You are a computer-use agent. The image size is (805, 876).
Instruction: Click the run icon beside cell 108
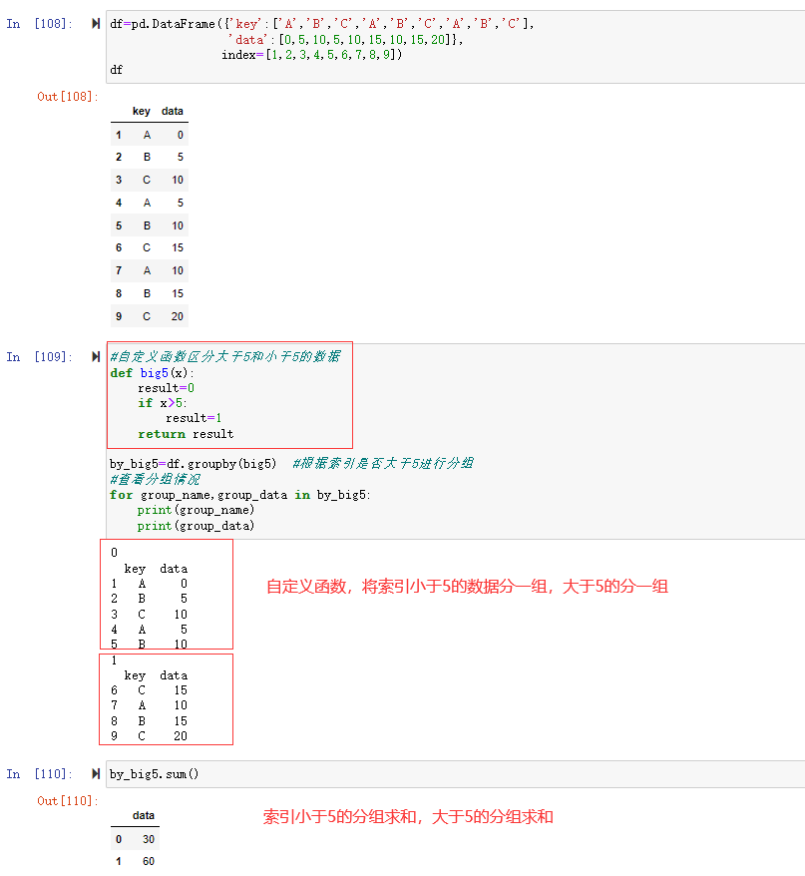coord(96,23)
